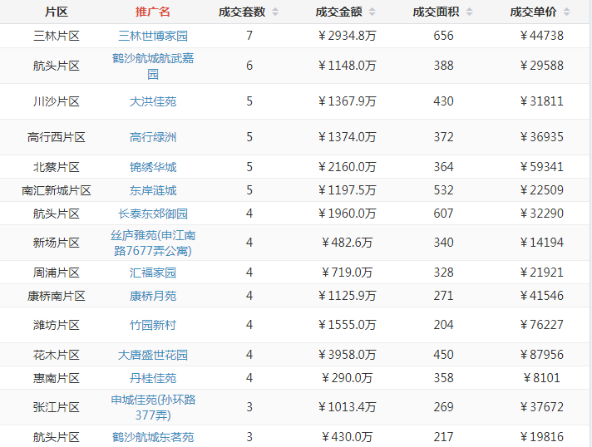The image size is (592, 447).
Task: Select the 三林片区 cell
Action: click(57, 36)
